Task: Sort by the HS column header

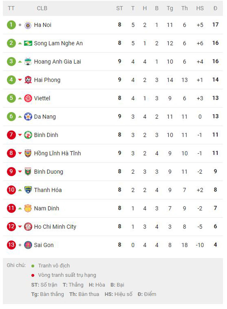Action: coord(200,8)
